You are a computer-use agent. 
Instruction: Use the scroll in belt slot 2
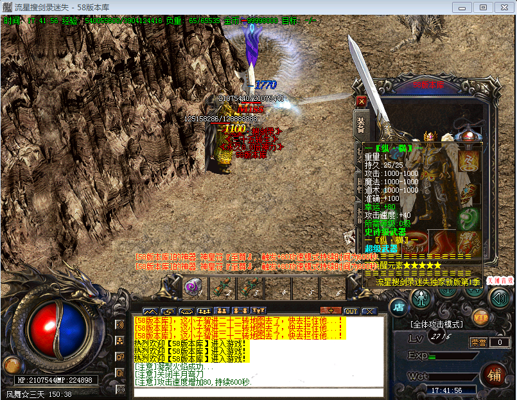223,288
